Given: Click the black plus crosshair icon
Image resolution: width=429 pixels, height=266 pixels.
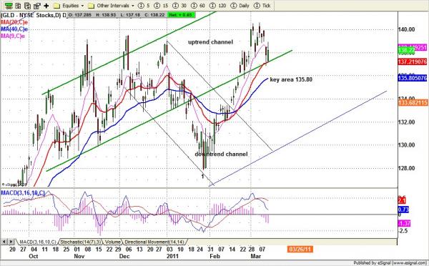Looking at the screenshot, I should pos(46,6).
